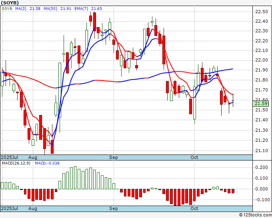Image resolution: width=272 pixels, height=218 pixels.
Task: Click the tallest green MACD histogram bar
Action: [x=75, y=178]
